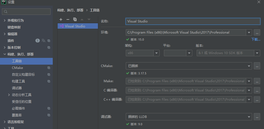Close the 设置 dialog
Image resolution: width=264 pixels, height=129 pixels.
click(259, 2)
